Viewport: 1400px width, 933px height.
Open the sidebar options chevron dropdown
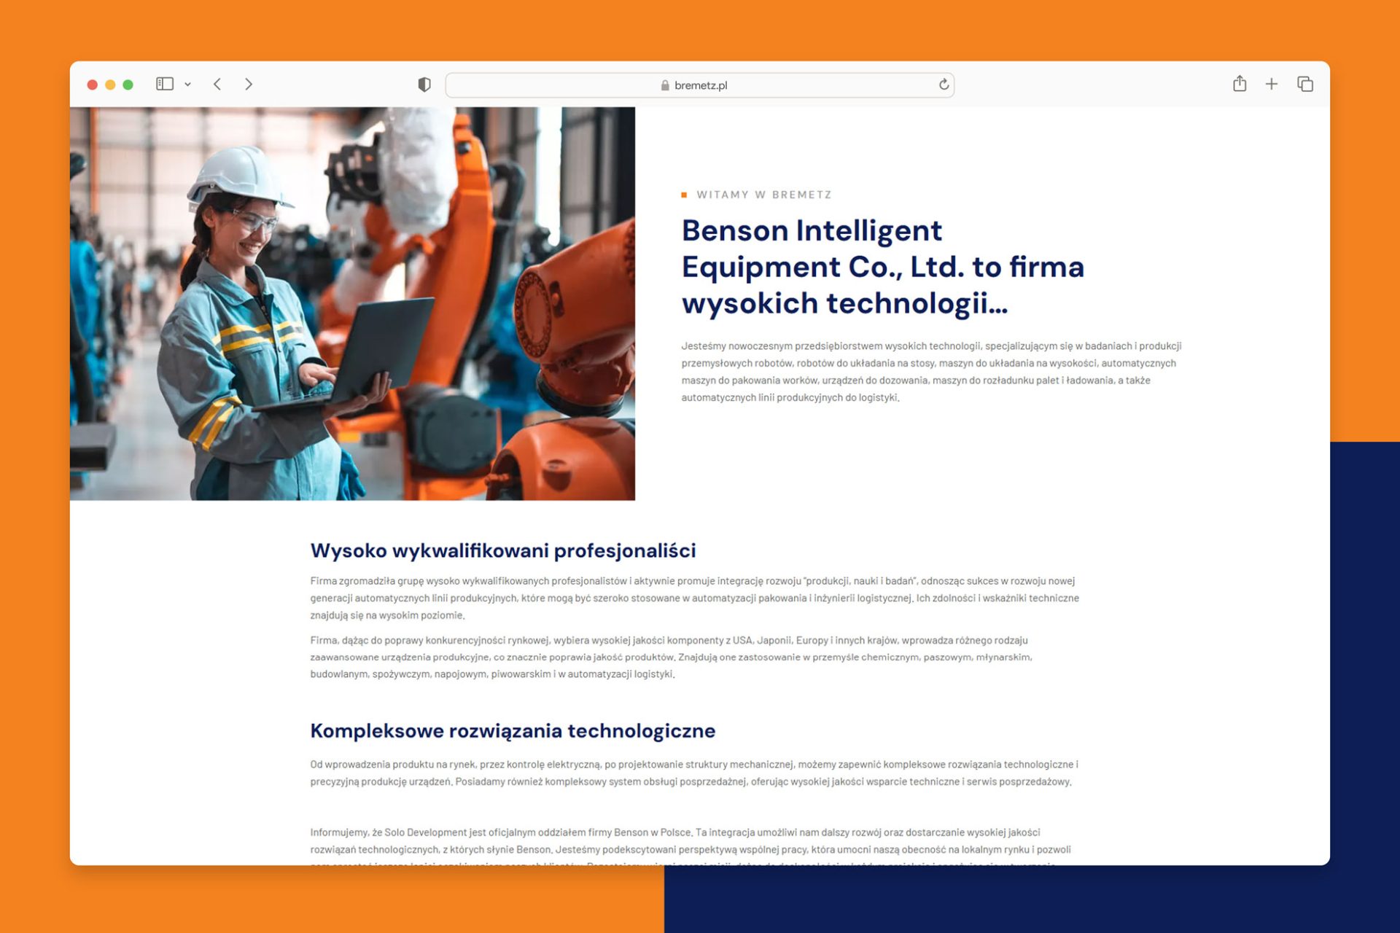(187, 85)
